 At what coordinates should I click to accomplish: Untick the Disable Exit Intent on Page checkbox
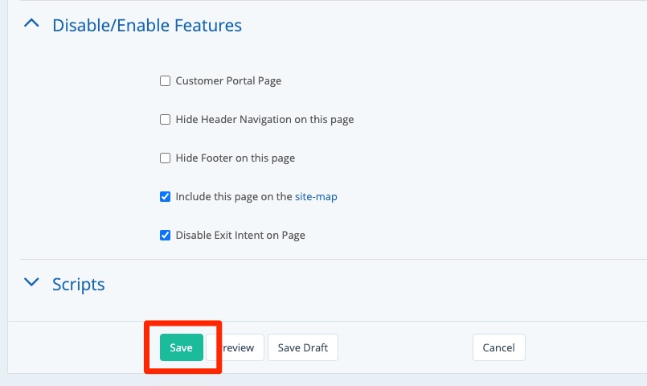pos(165,236)
